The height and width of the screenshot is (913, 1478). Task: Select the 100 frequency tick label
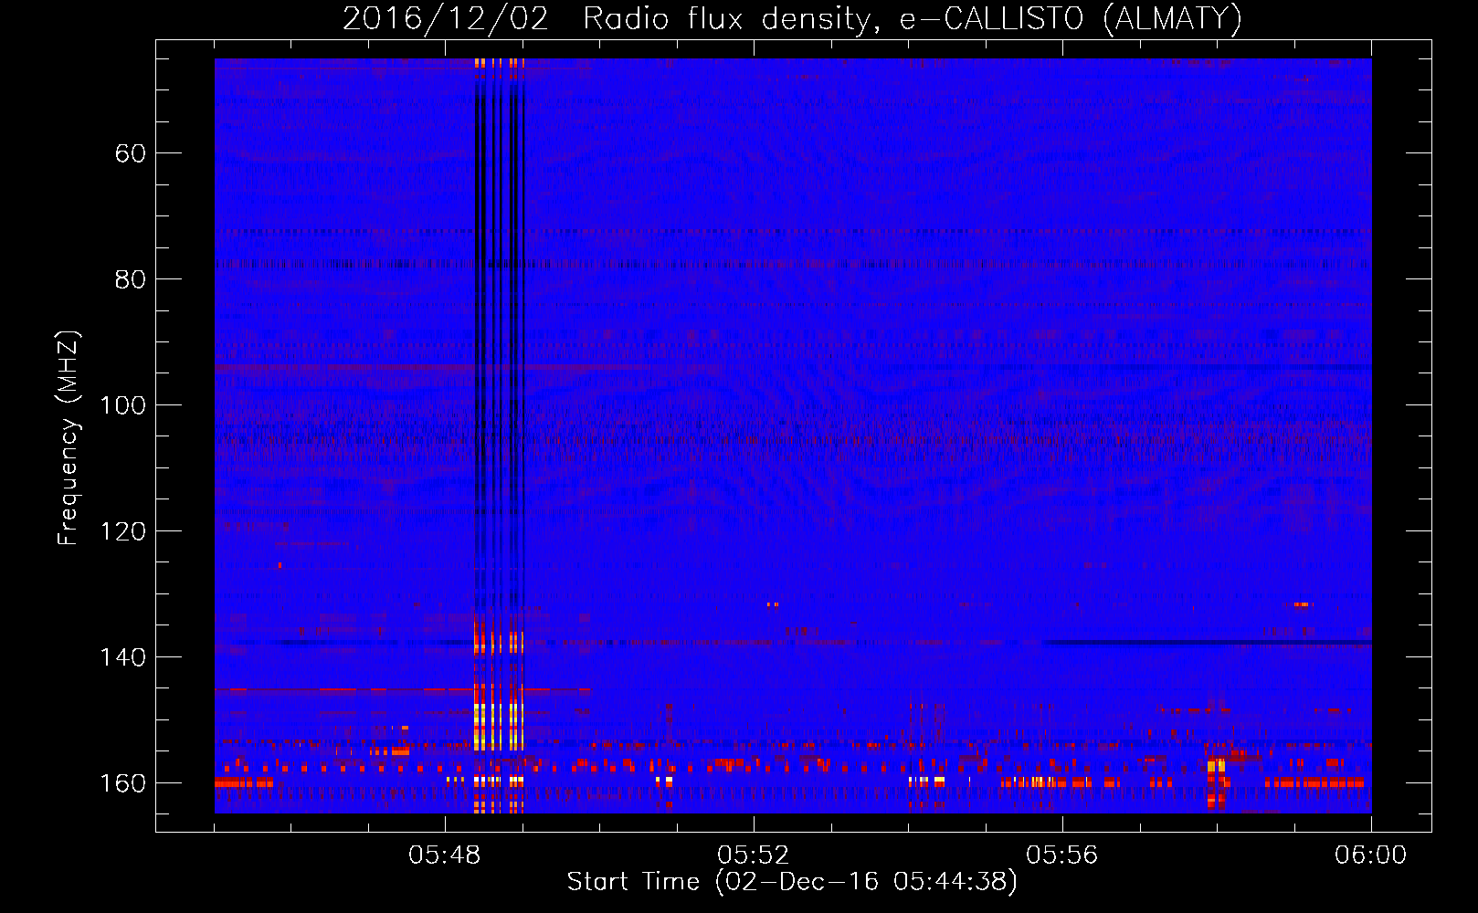(123, 405)
